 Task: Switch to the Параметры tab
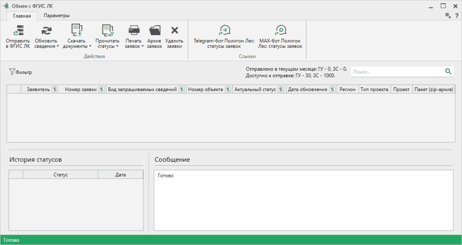pos(56,16)
